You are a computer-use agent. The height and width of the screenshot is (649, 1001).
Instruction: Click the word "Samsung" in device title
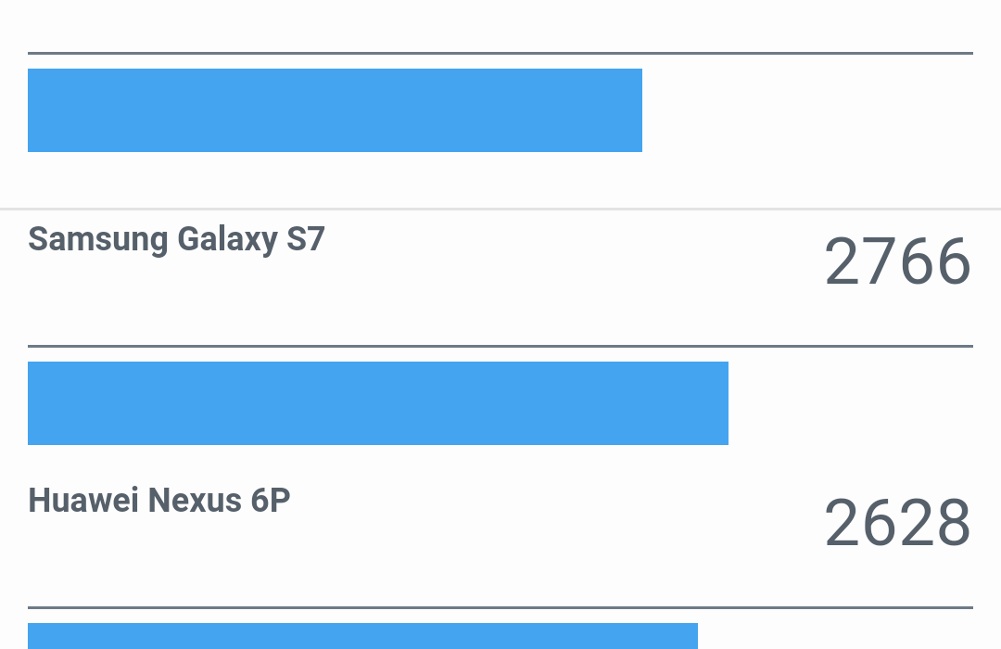pyautogui.click(x=97, y=239)
